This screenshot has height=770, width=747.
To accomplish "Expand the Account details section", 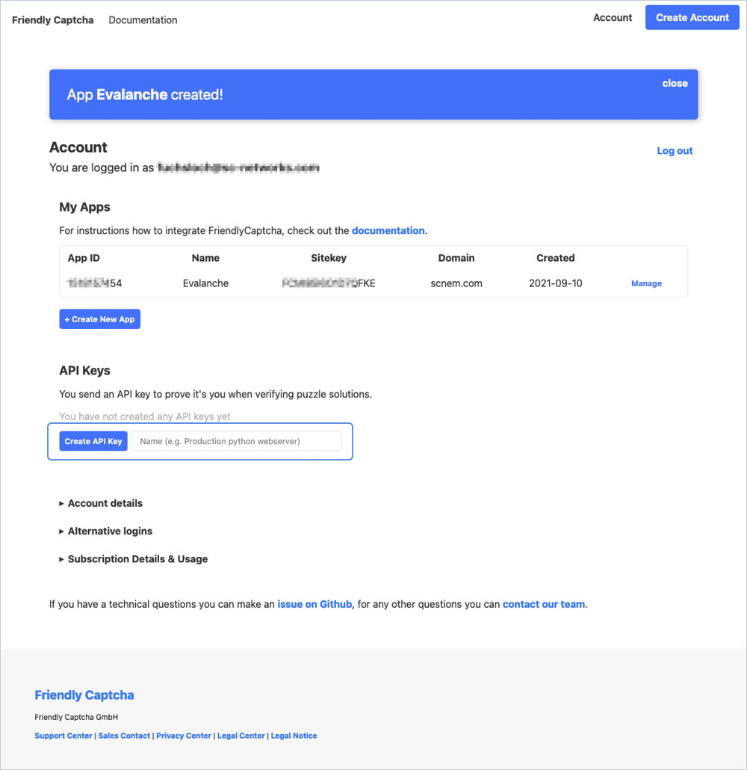I will pos(105,504).
